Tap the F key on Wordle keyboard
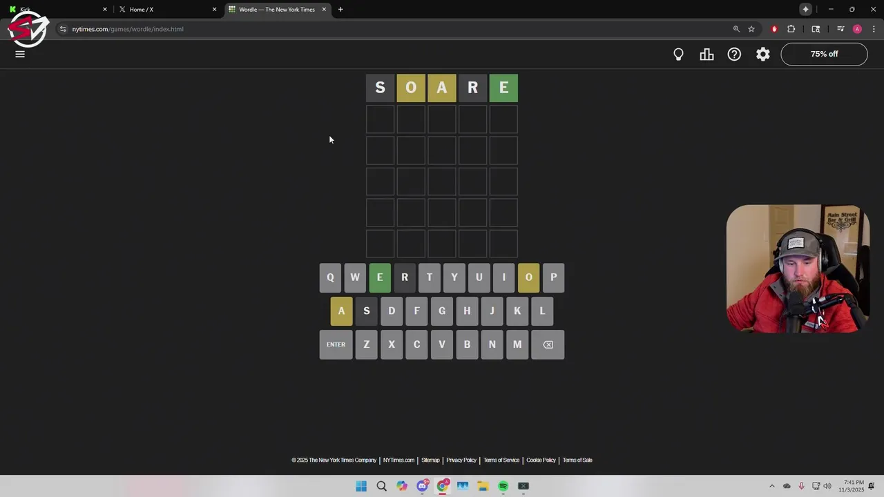This screenshot has height=497, width=884. 416,311
